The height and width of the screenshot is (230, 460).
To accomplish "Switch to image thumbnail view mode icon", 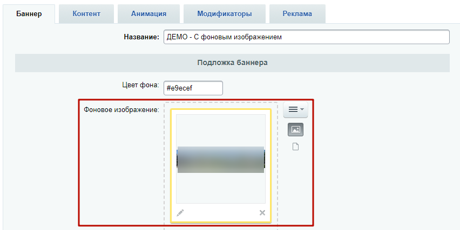I will [x=295, y=129].
